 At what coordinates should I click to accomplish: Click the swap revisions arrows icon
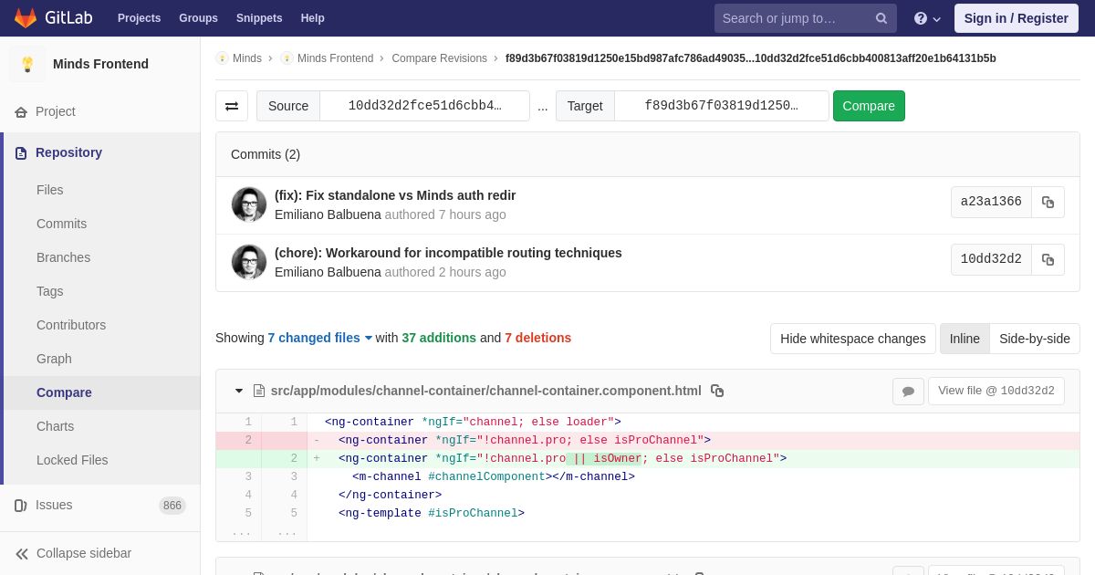coord(232,106)
